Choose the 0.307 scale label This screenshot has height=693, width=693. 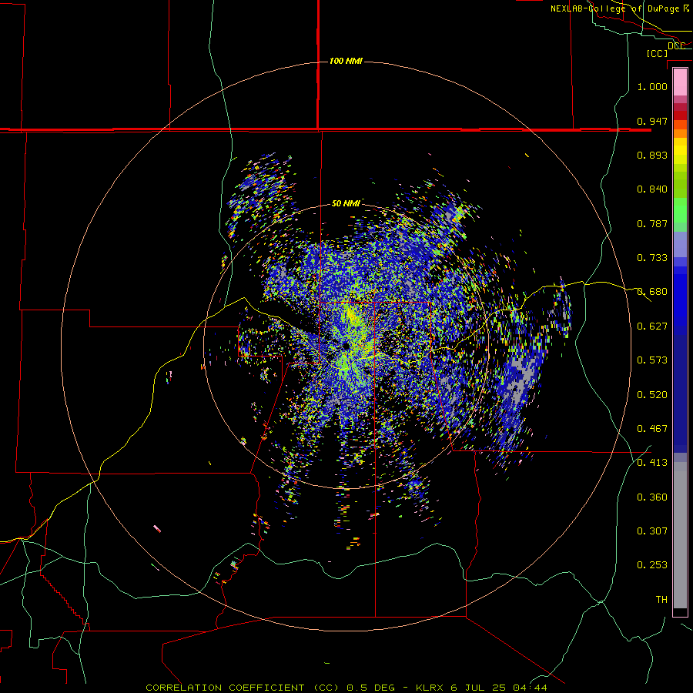(x=652, y=531)
